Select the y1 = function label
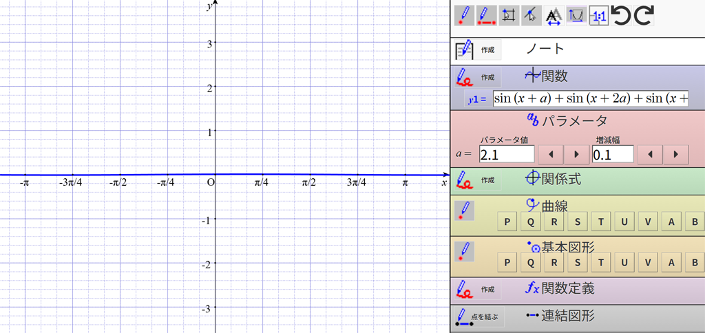The image size is (705, 333). coord(477,99)
